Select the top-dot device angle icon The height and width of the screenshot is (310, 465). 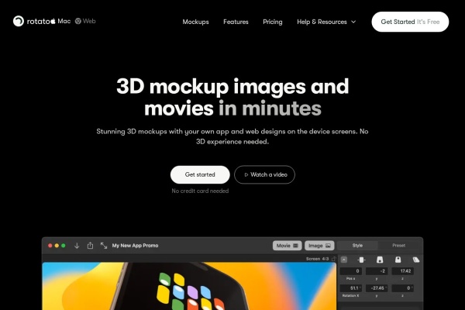tap(398, 260)
